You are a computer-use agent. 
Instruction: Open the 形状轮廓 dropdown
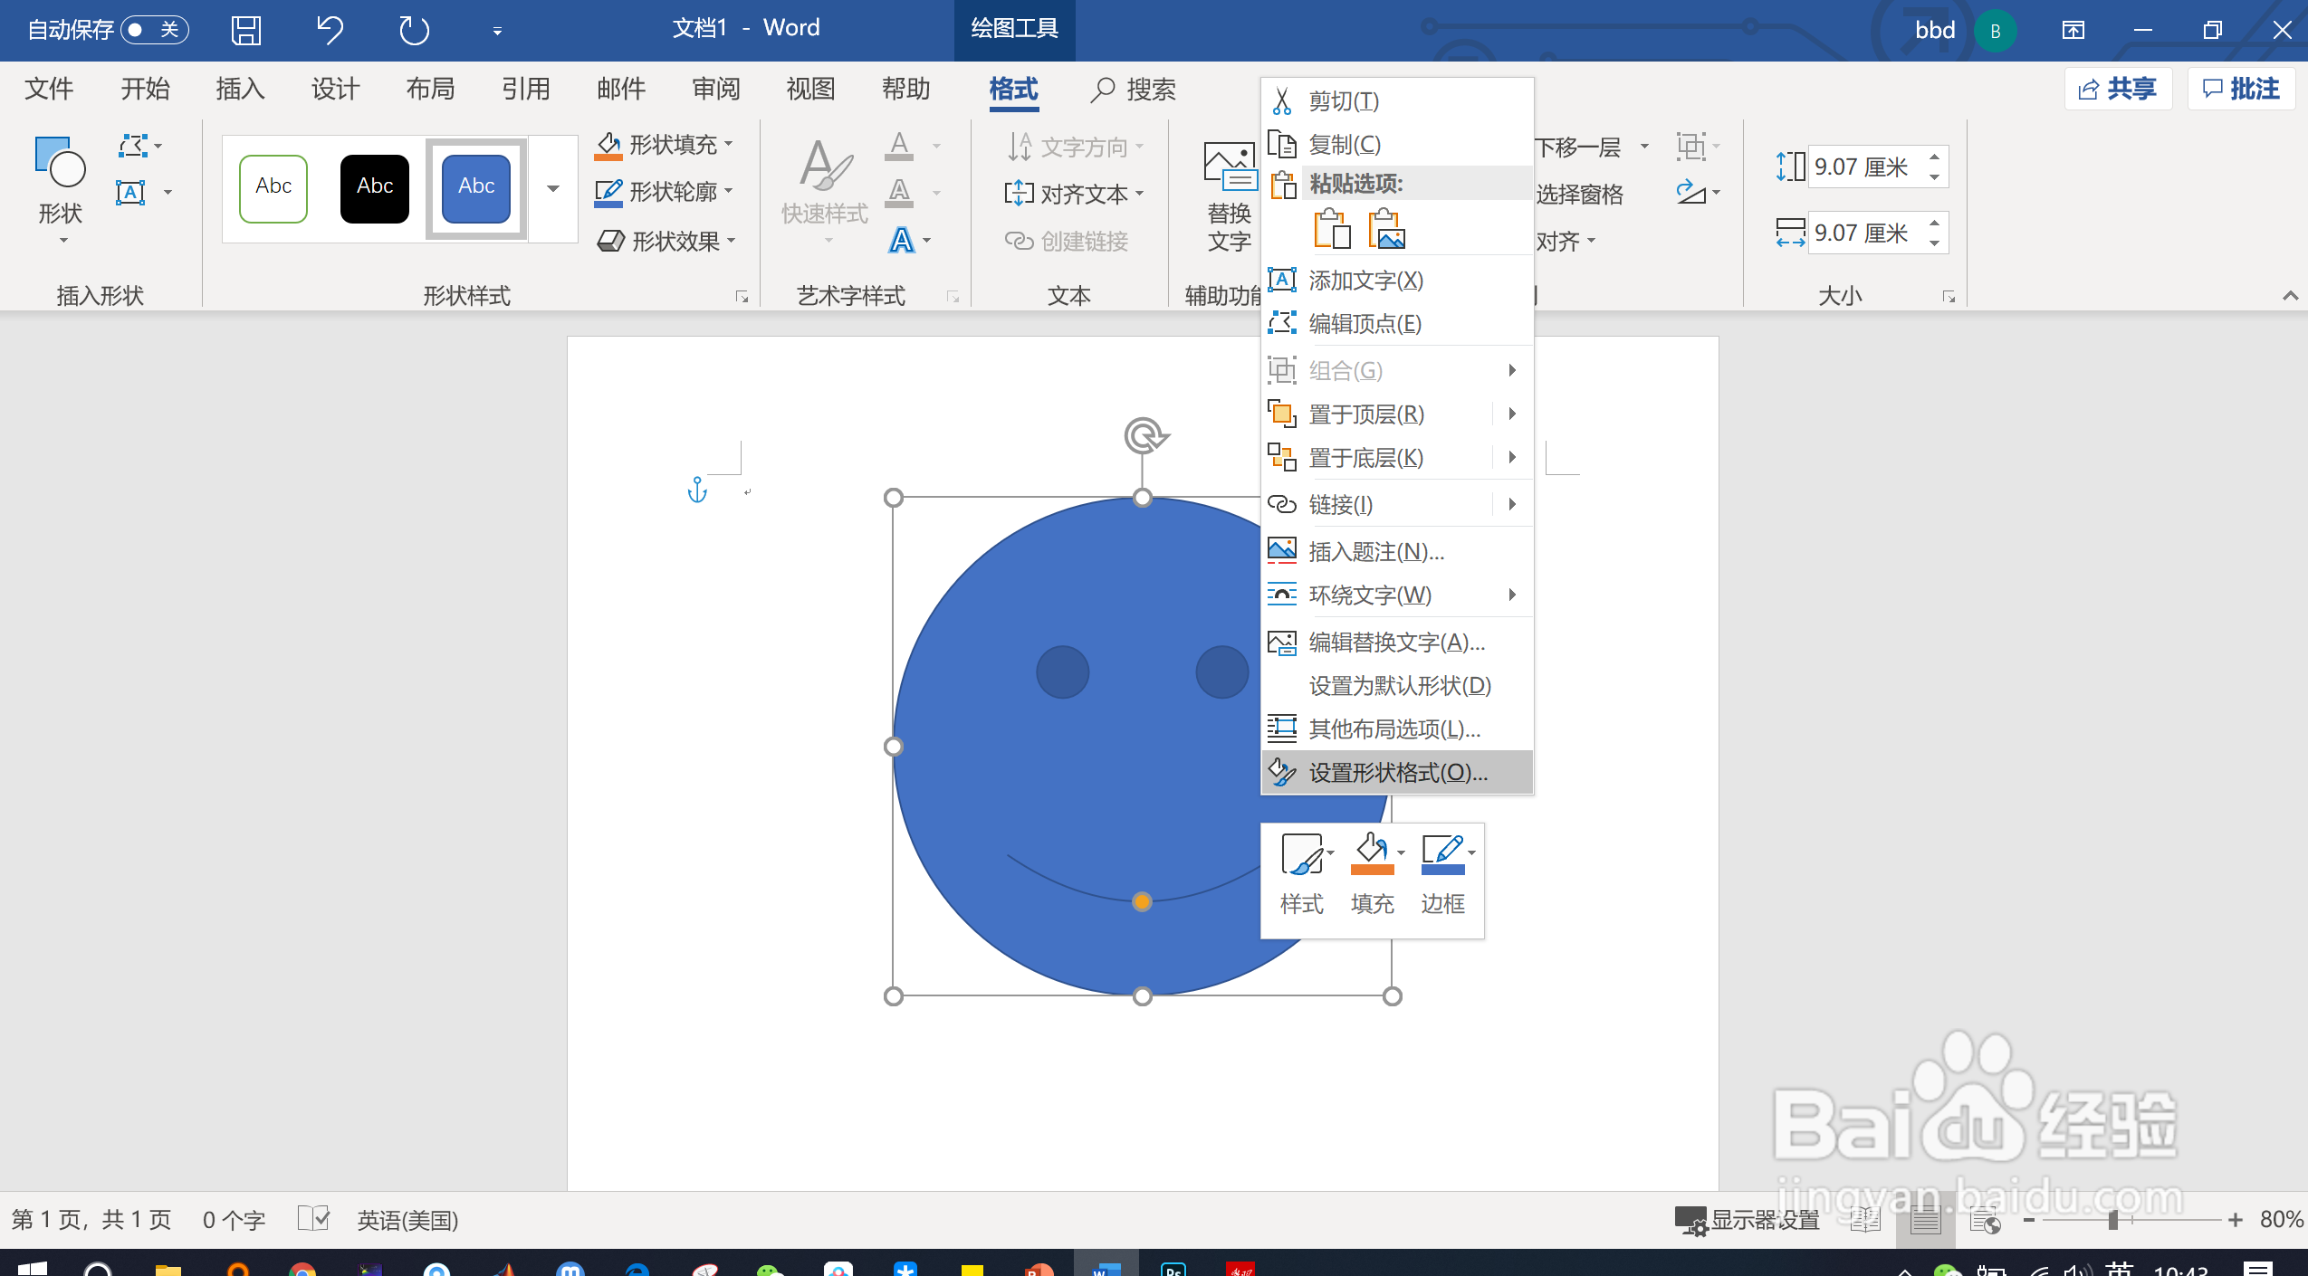tap(729, 191)
